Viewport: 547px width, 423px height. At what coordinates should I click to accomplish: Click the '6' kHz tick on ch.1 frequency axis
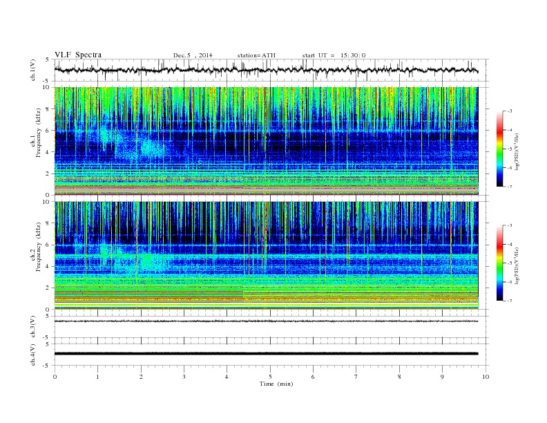click(48, 131)
